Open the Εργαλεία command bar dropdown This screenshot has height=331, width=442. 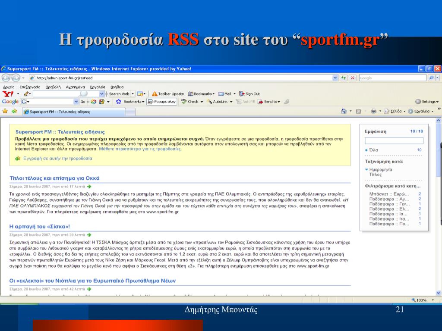click(420, 111)
